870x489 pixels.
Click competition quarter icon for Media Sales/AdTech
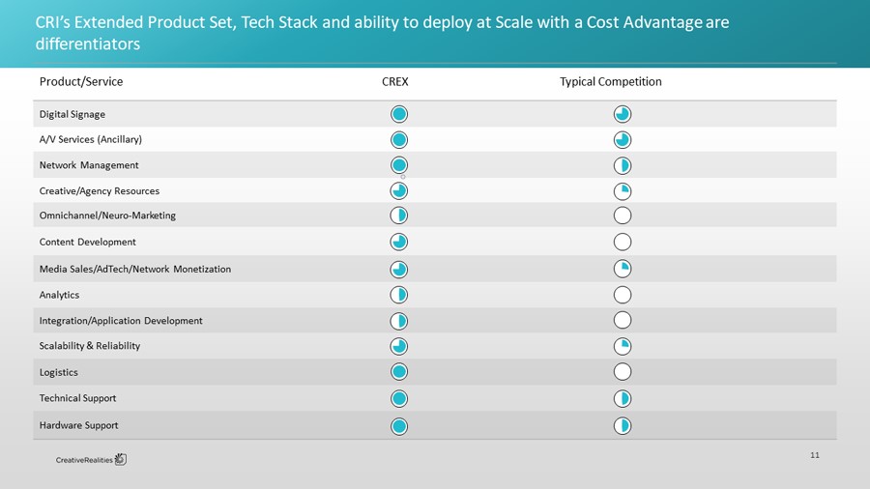623,269
